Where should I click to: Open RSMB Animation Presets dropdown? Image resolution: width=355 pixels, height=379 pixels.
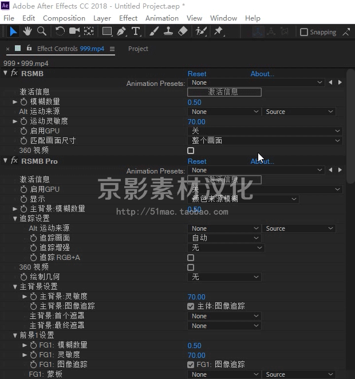[256, 82]
